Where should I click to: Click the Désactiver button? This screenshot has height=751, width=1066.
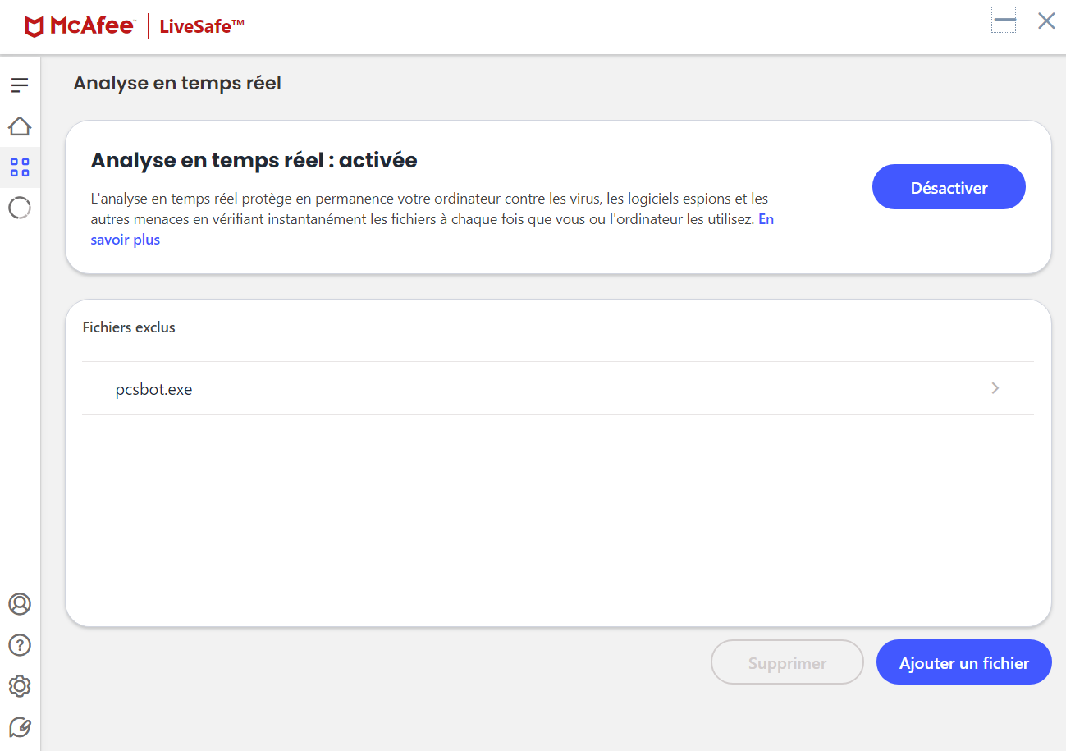[x=949, y=187]
